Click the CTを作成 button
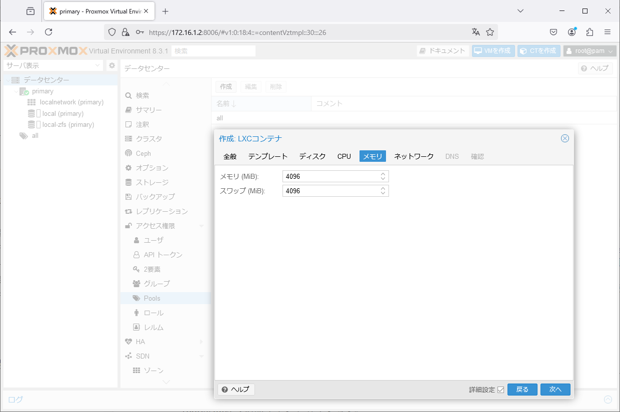 pos(538,51)
